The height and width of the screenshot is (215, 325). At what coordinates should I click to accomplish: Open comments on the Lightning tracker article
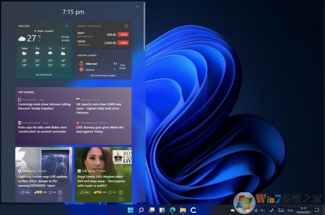(52, 192)
